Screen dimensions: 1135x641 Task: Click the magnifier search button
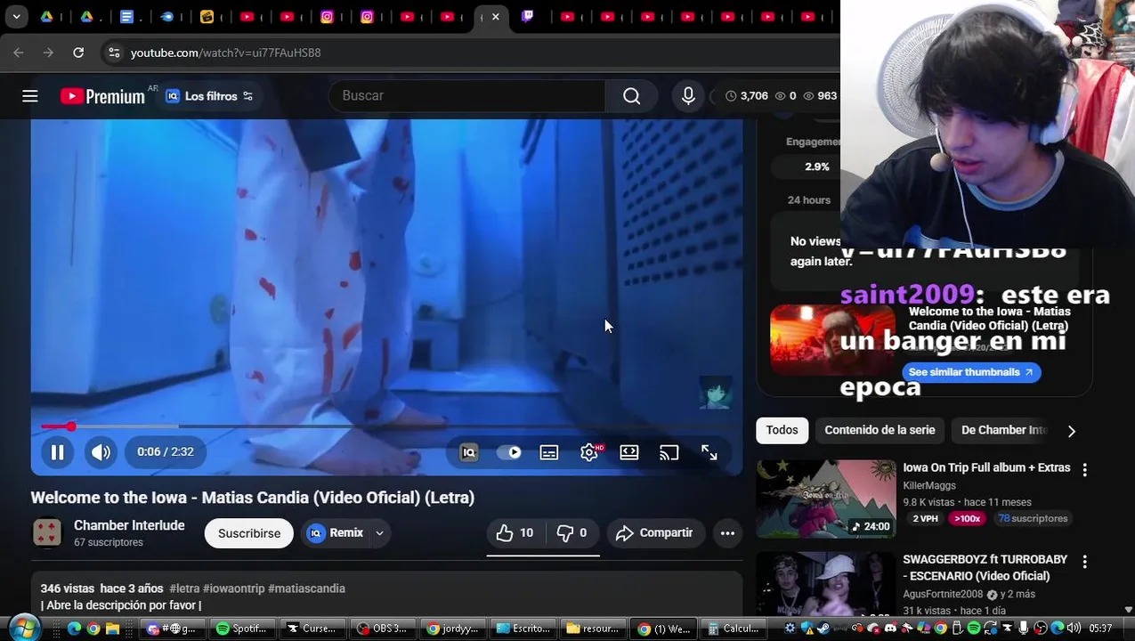tap(631, 96)
